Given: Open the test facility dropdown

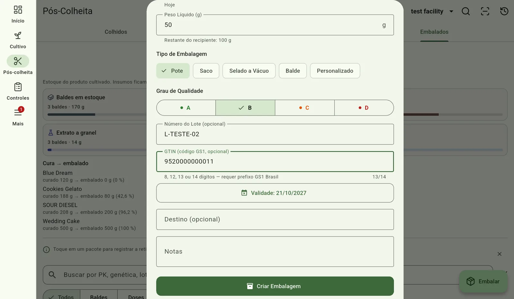Looking at the screenshot, I should (432, 11).
